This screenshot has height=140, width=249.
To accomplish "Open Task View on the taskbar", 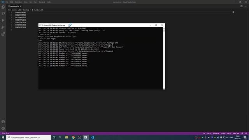I will click(x=60, y=137).
